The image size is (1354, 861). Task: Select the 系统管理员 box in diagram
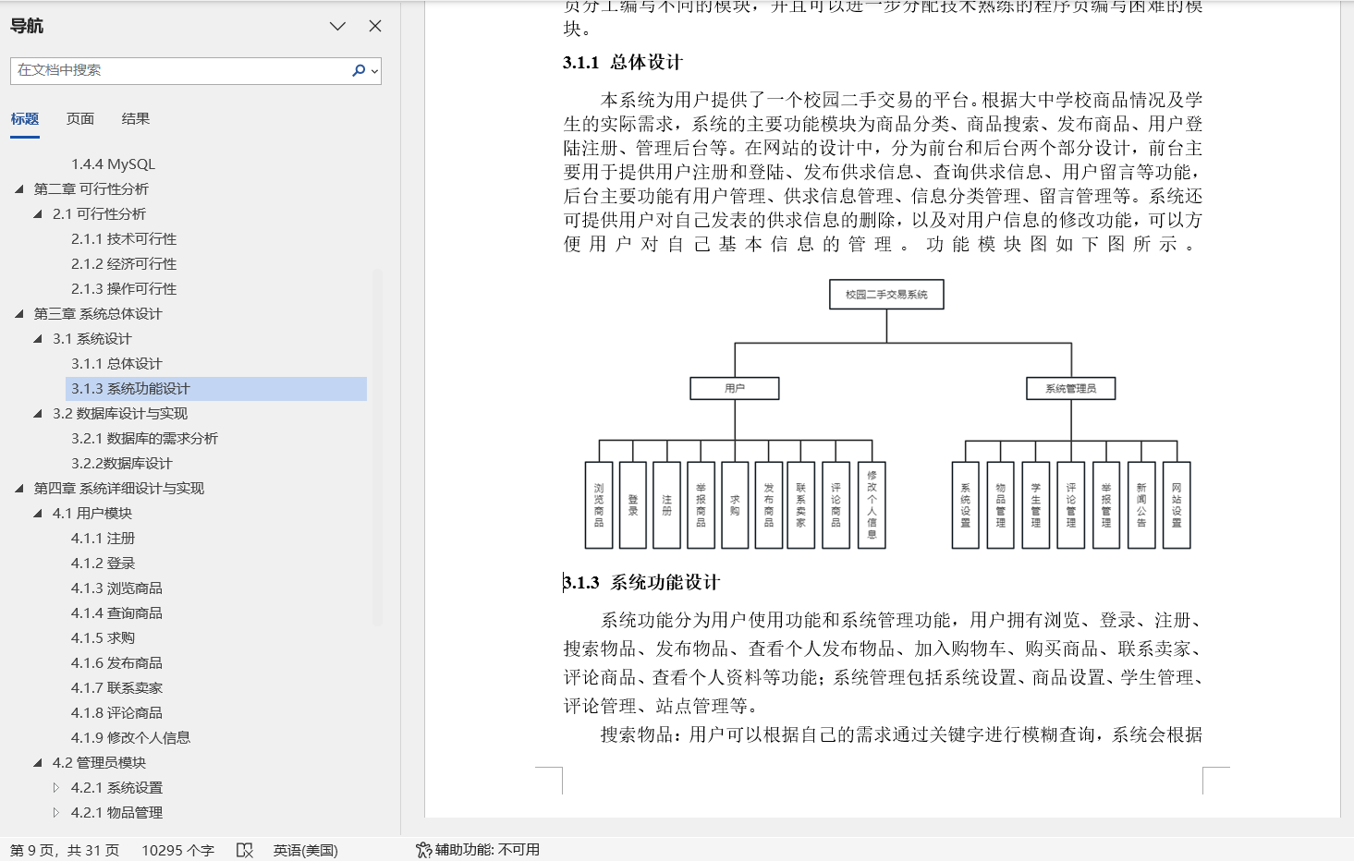point(1071,389)
